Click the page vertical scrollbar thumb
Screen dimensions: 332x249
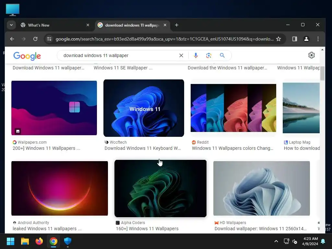322,73
